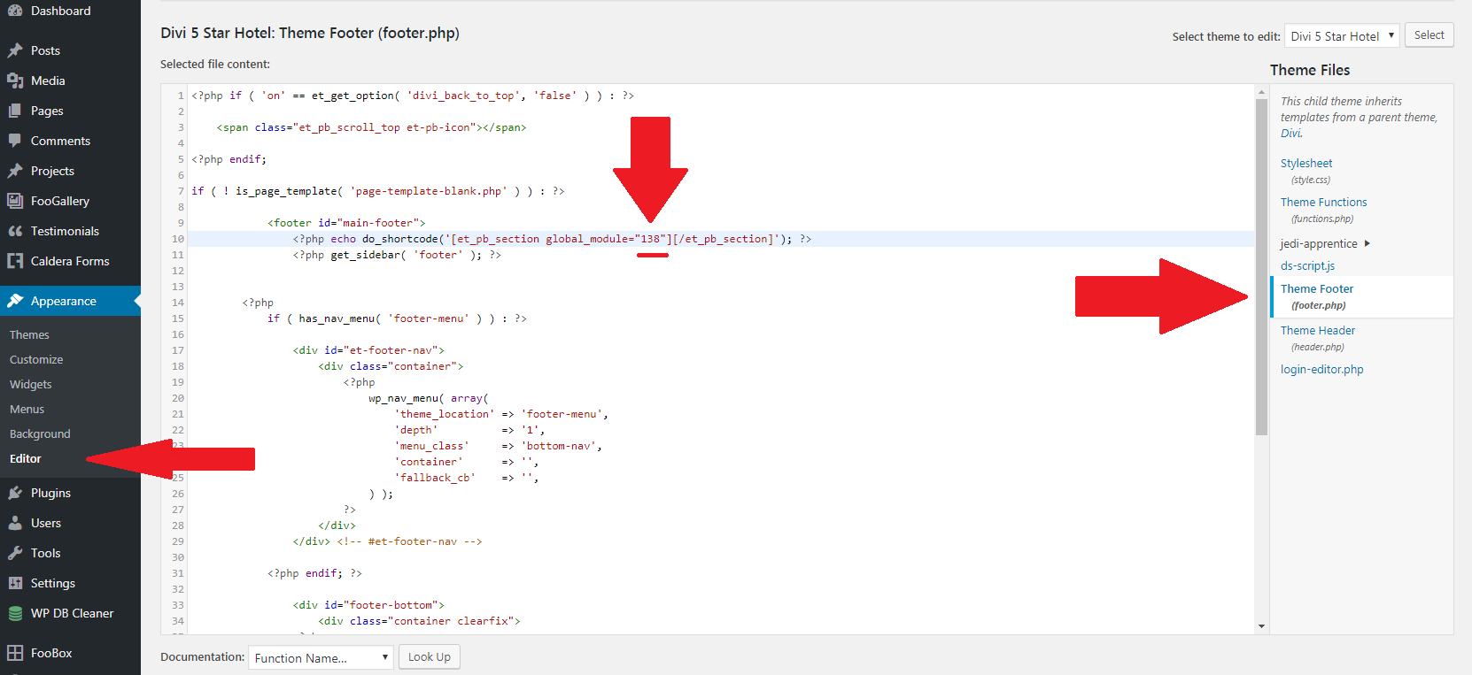Viewport: 1472px width, 675px height.
Task: Click the Users person icon
Action: (x=15, y=523)
